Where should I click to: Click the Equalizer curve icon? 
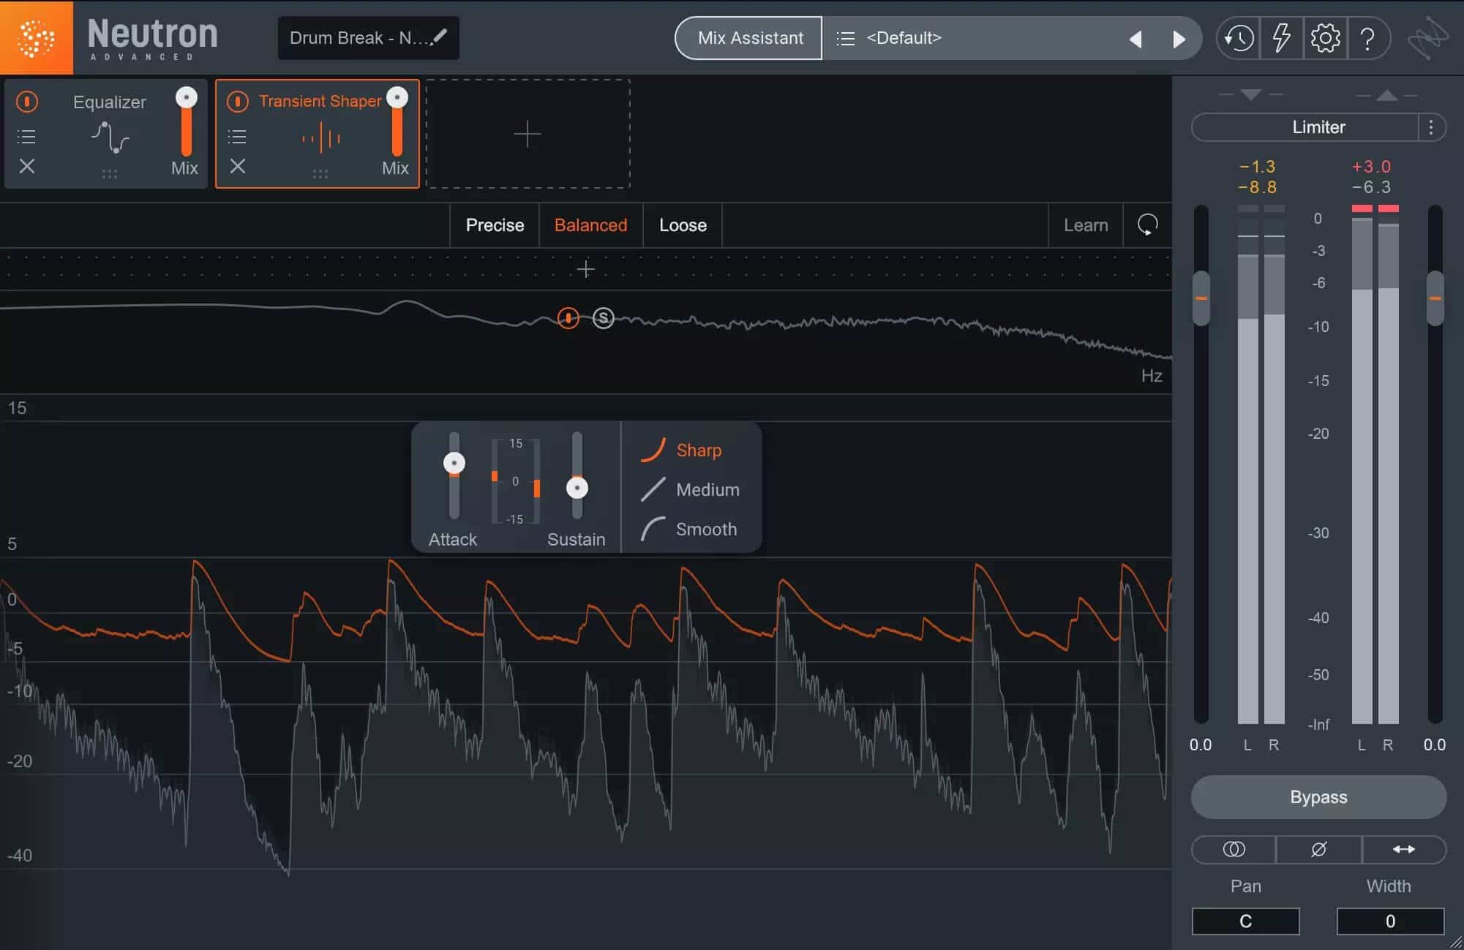110,137
